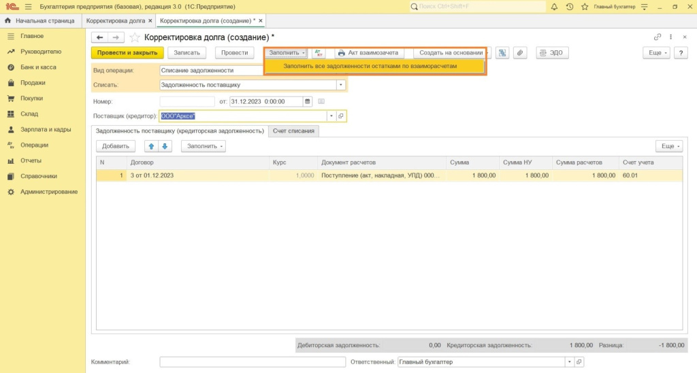The width and height of the screenshot is (697, 373).
Task: Click the copy link chain icon
Action: click(657, 37)
